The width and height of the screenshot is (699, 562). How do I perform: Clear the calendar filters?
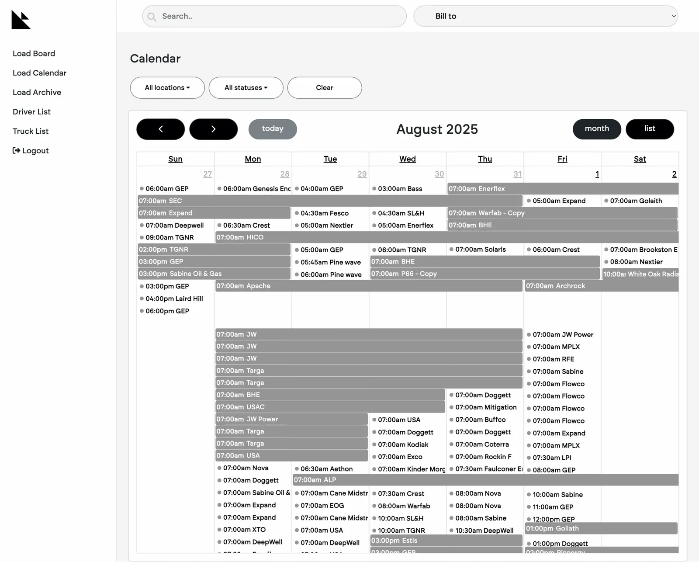(325, 88)
